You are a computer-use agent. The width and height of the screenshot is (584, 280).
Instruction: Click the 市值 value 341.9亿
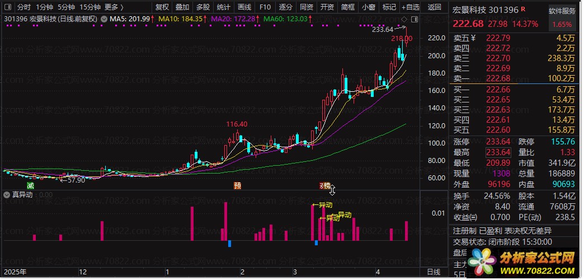click(x=561, y=163)
